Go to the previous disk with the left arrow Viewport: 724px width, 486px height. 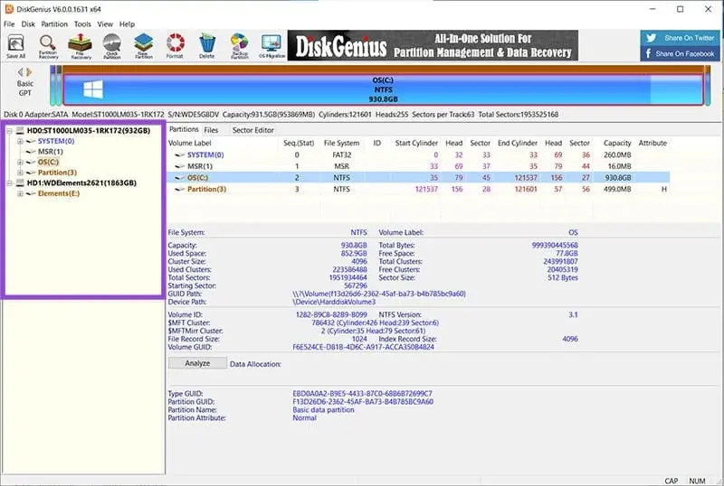(20, 72)
